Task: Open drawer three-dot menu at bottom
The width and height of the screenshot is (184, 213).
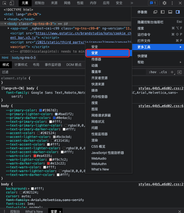Action: (5, 211)
